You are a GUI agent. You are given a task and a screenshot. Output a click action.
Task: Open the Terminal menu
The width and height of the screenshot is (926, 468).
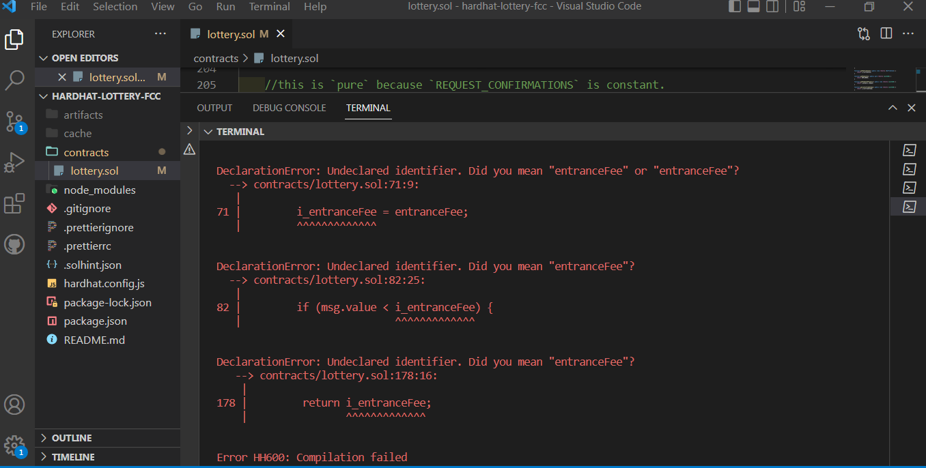[x=270, y=7]
